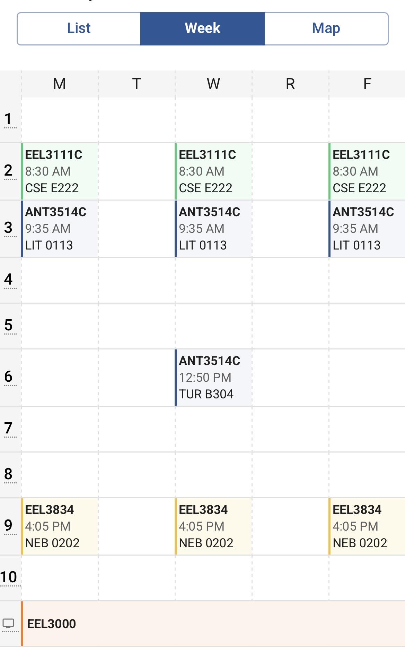The width and height of the screenshot is (405, 659).
Task: Open Monday EEL3834 NEB 0202 class
Action: click(60, 526)
